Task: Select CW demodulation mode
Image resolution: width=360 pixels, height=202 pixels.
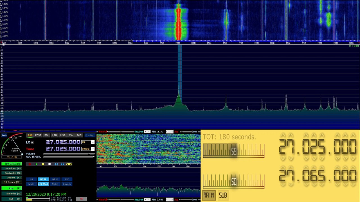Action: [x=71, y=136]
